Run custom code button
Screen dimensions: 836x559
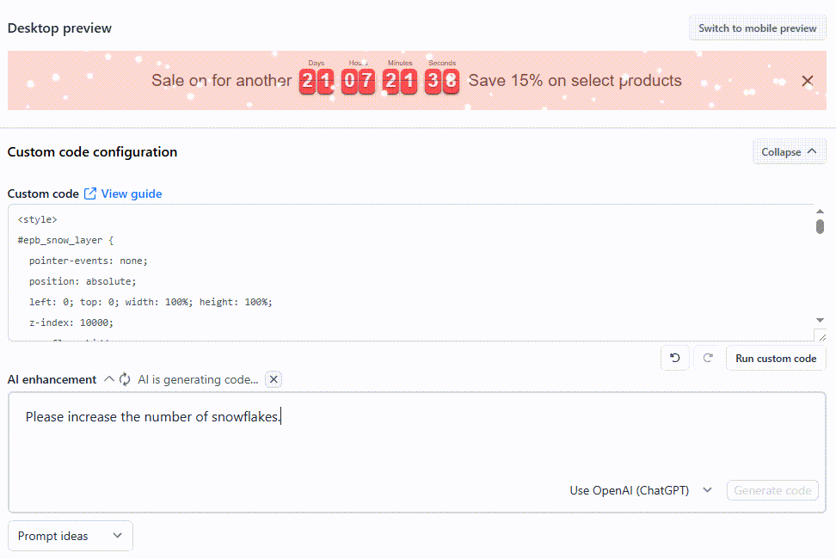pyautogui.click(x=776, y=359)
